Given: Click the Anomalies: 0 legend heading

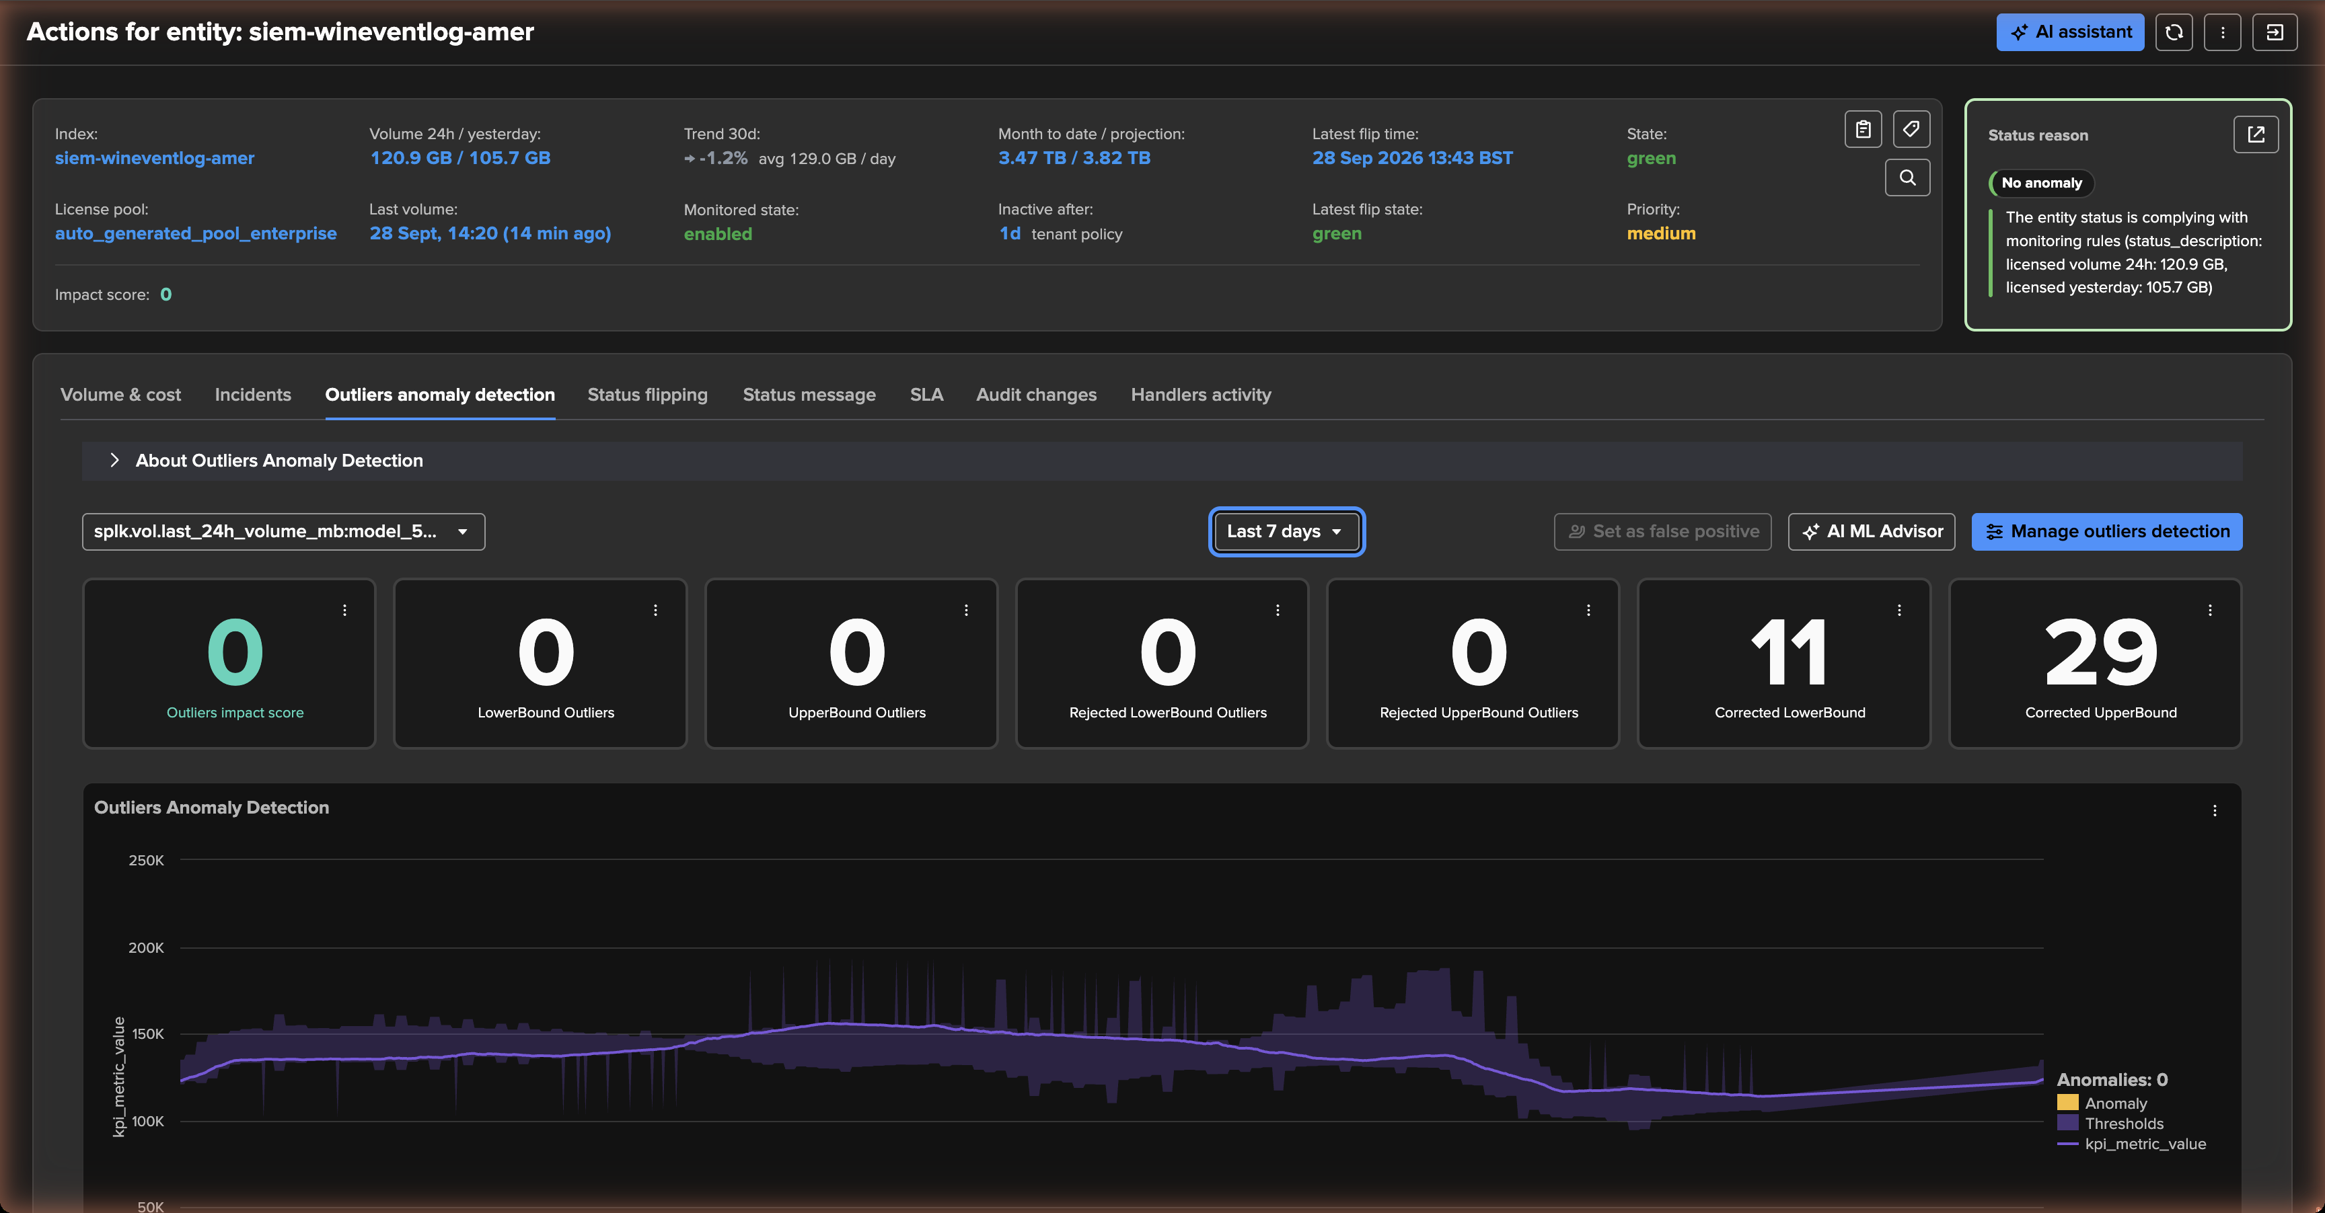Looking at the screenshot, I should (2112, 1079).
